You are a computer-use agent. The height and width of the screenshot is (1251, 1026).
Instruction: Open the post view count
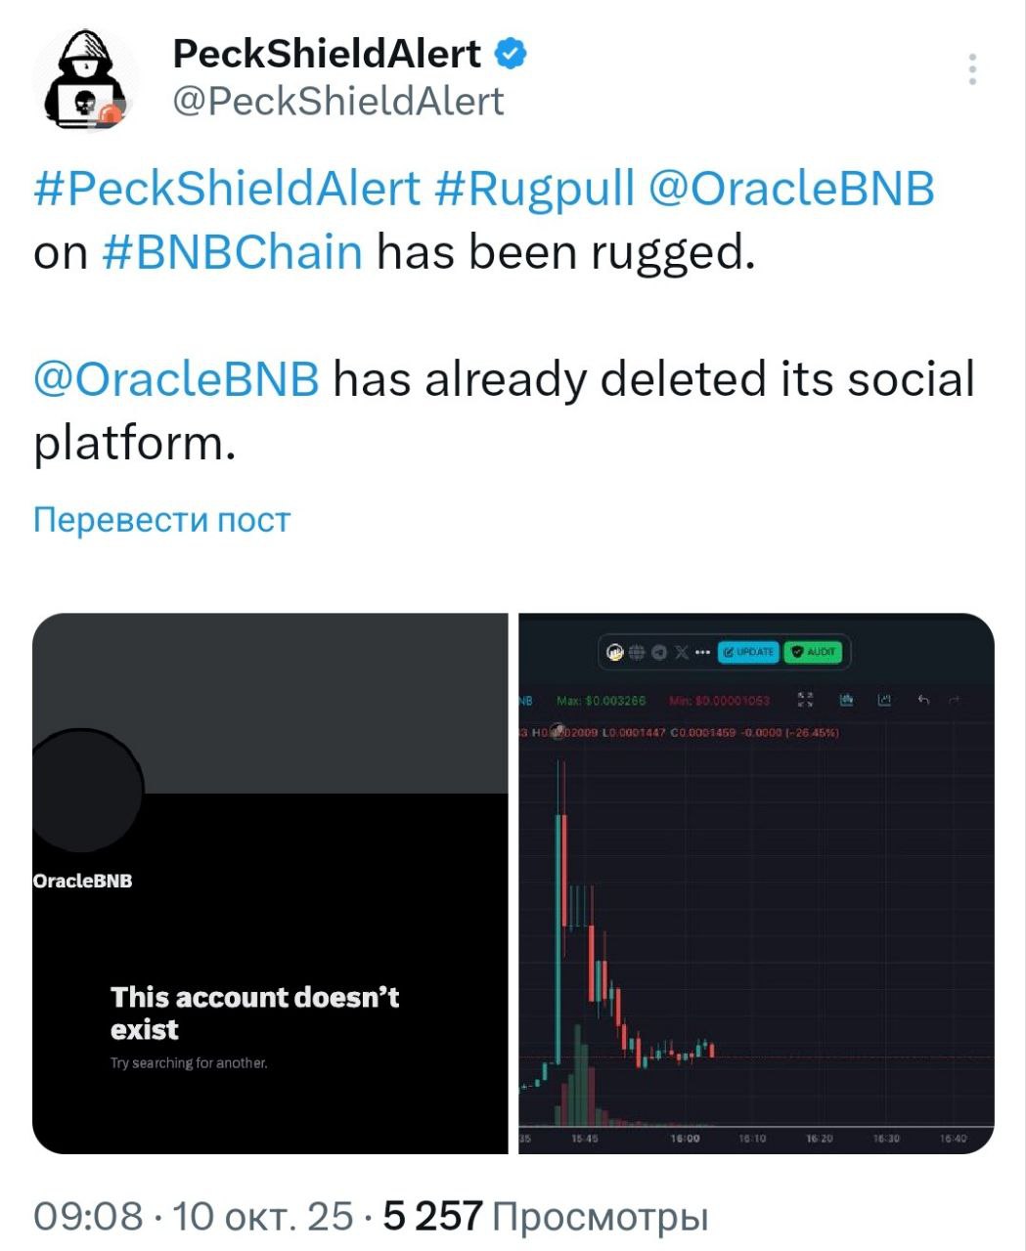tap(546, 1217)
